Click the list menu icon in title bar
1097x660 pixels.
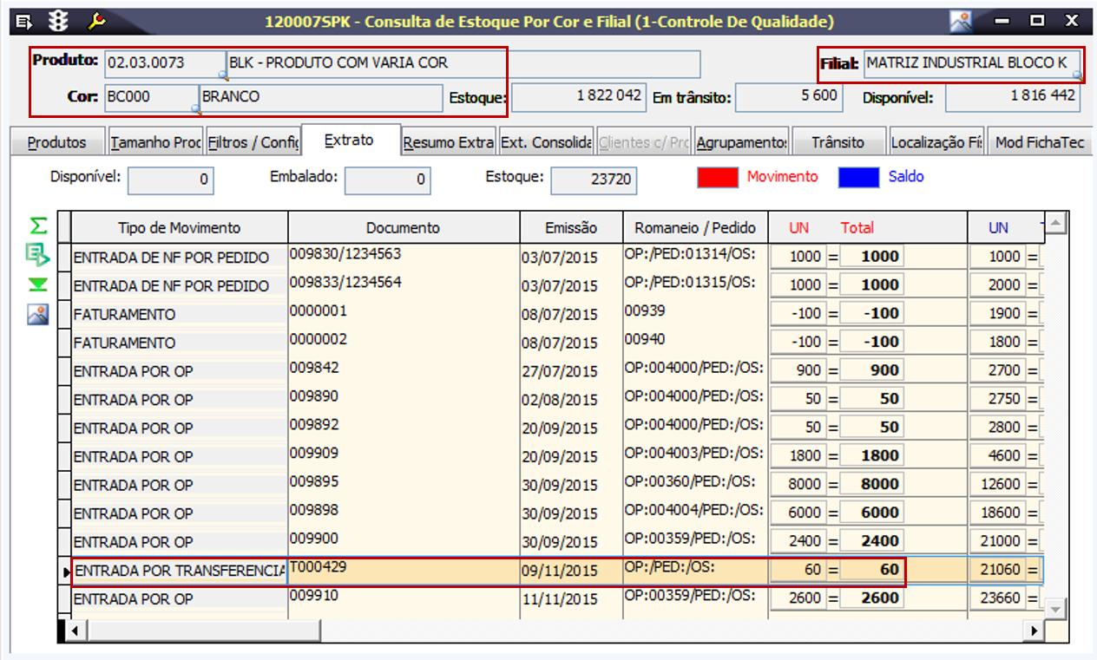tap(24, 20)
